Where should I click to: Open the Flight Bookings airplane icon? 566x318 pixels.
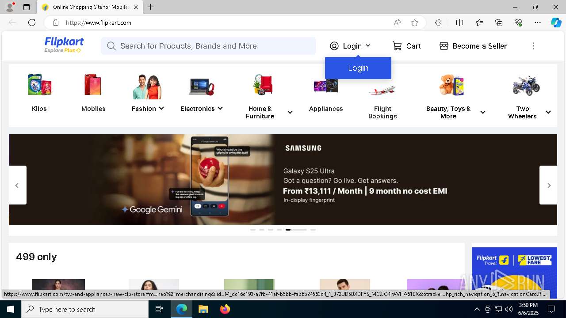tap(382, 90)
